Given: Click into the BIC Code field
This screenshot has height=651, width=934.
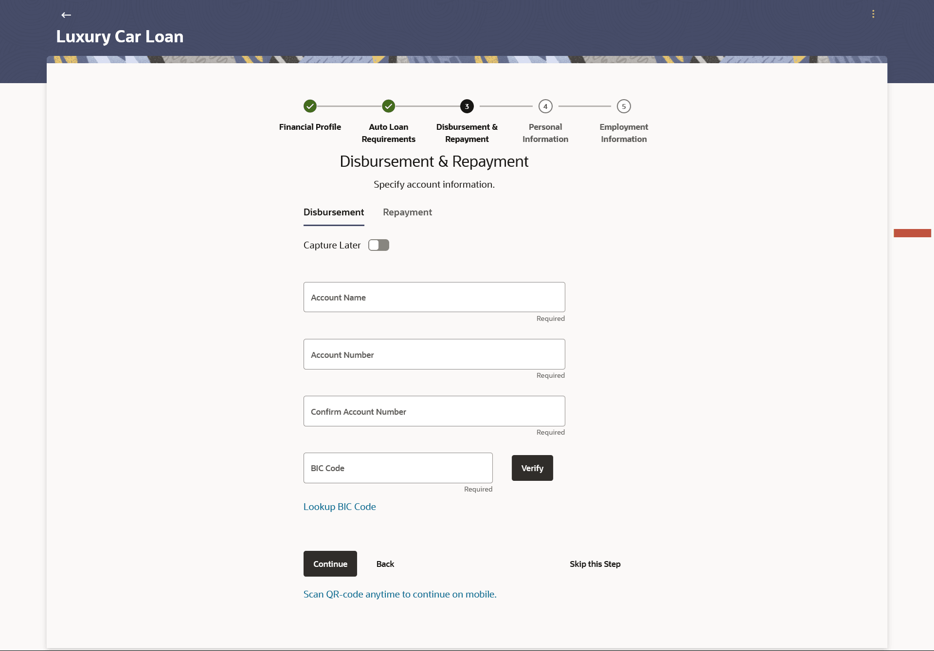Looking at the screenshot, I should 397,468.
